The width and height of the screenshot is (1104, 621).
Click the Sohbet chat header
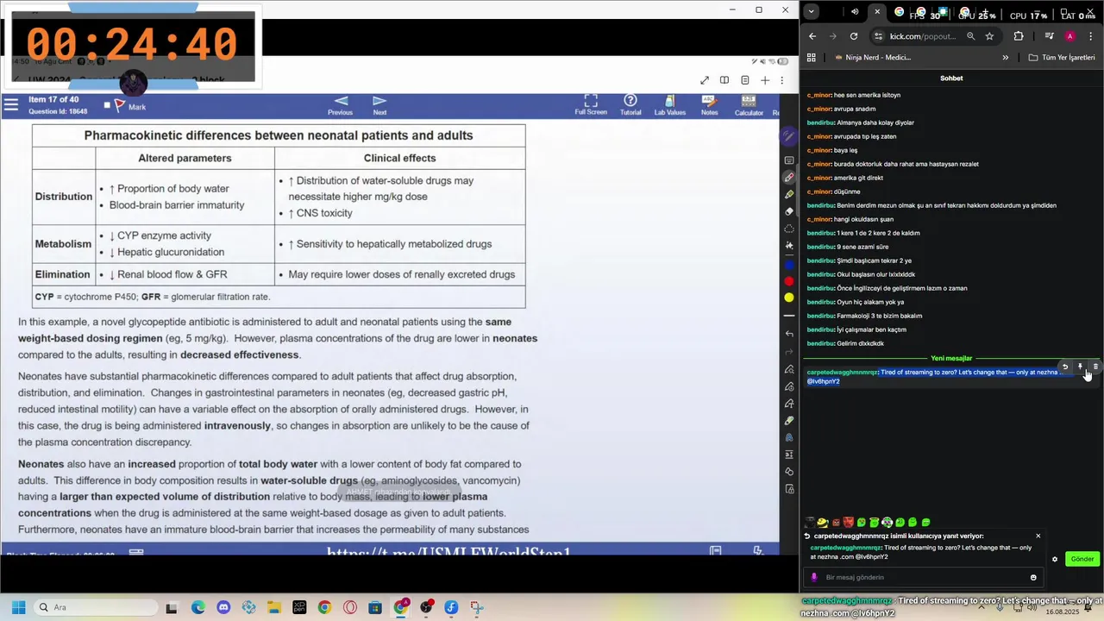click(x=951, y=78)
